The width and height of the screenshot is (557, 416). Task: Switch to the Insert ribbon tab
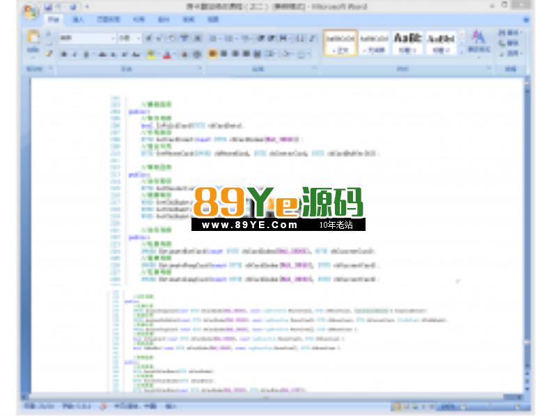pos(78,20)
